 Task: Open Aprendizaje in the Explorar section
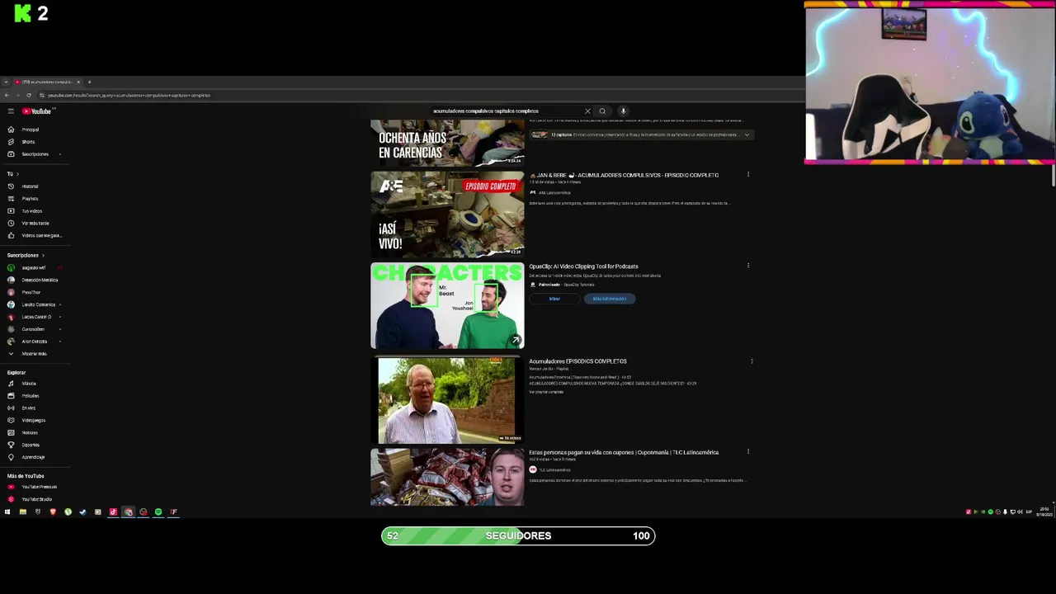tap(33, 457)
